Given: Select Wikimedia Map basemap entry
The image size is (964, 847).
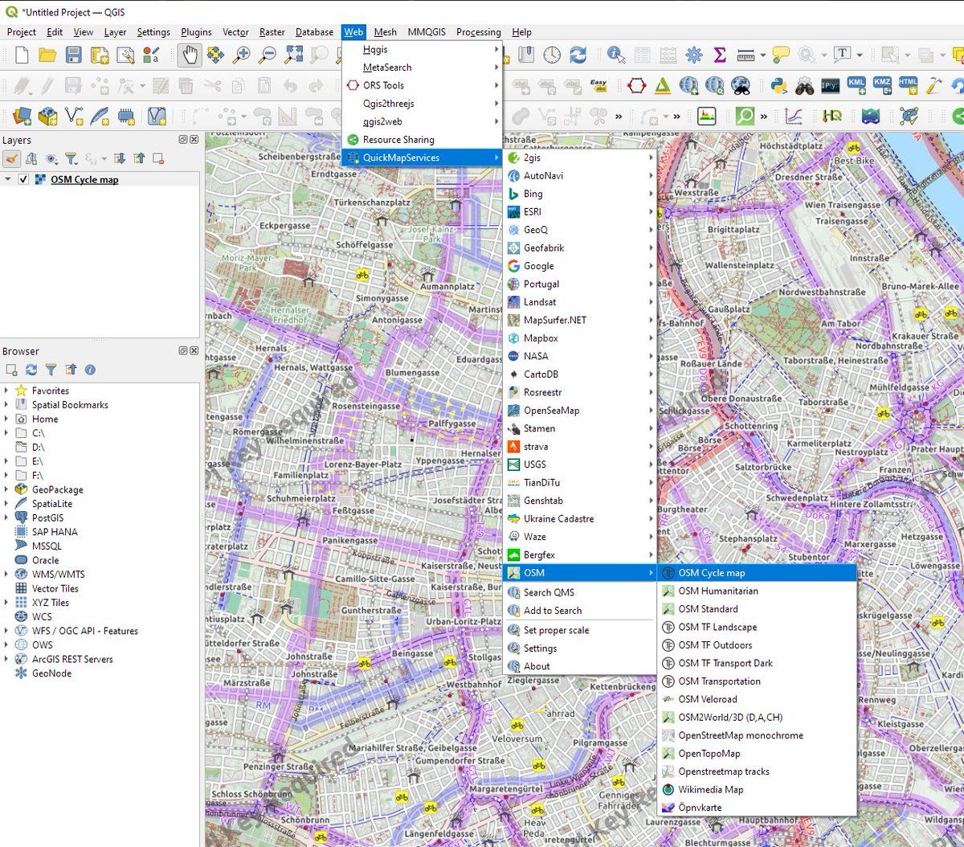Looking at the screenshot, I should [757, 790].
